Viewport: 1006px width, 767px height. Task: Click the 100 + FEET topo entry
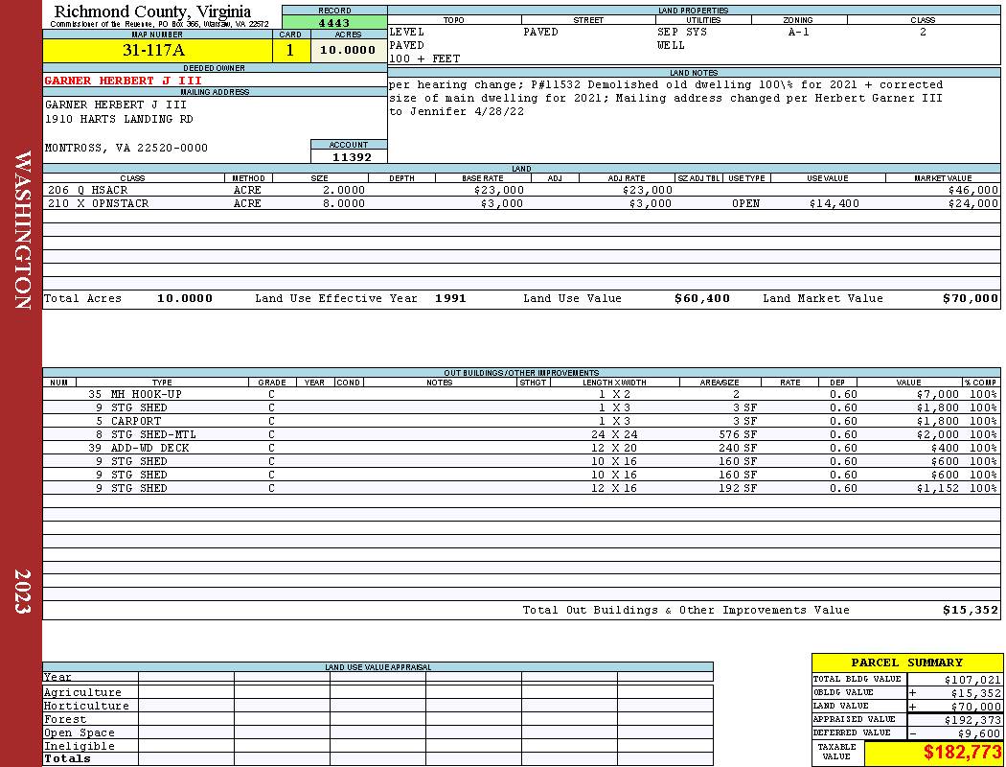click(424, 59)
